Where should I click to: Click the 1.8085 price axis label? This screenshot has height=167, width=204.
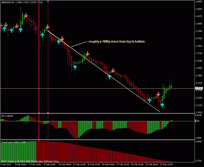pyautogui.click(x=199, y=24)
